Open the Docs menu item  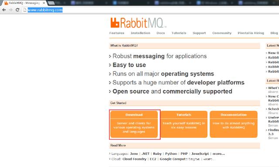pyautogui.click(x=161, y=33)
